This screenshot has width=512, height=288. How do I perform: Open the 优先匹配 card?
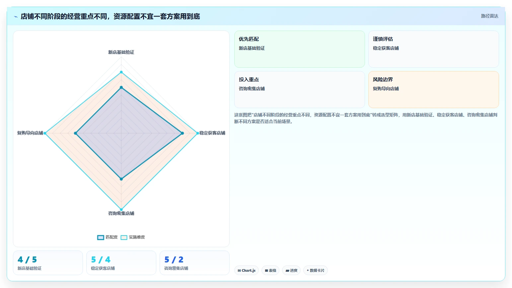click(299, 49)
